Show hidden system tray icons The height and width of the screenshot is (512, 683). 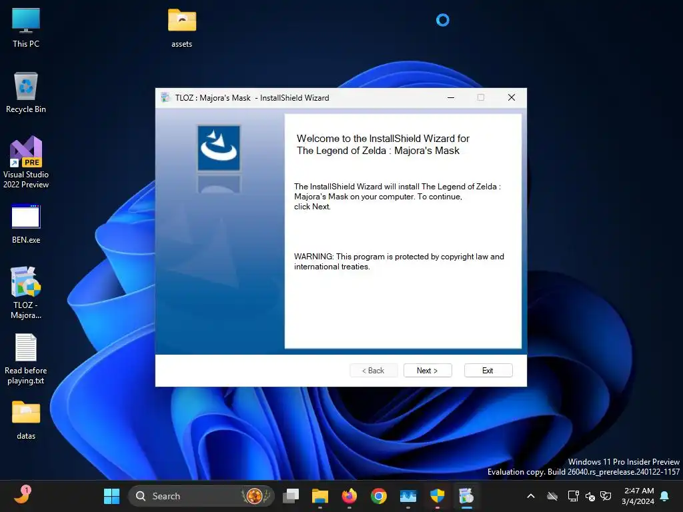point(530,496)
